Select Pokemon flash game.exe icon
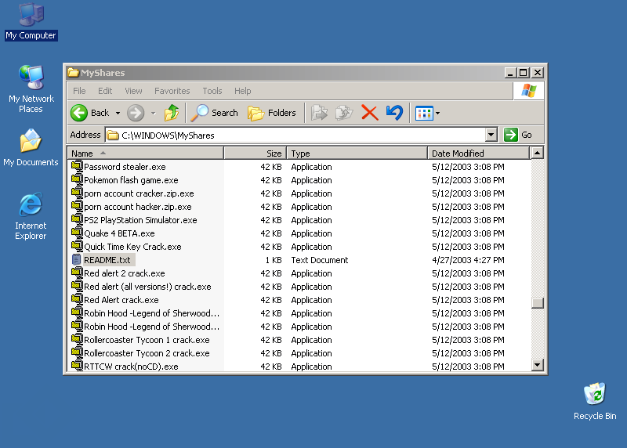The height and width of the screenshot is (448, 627). click(77, 179)
